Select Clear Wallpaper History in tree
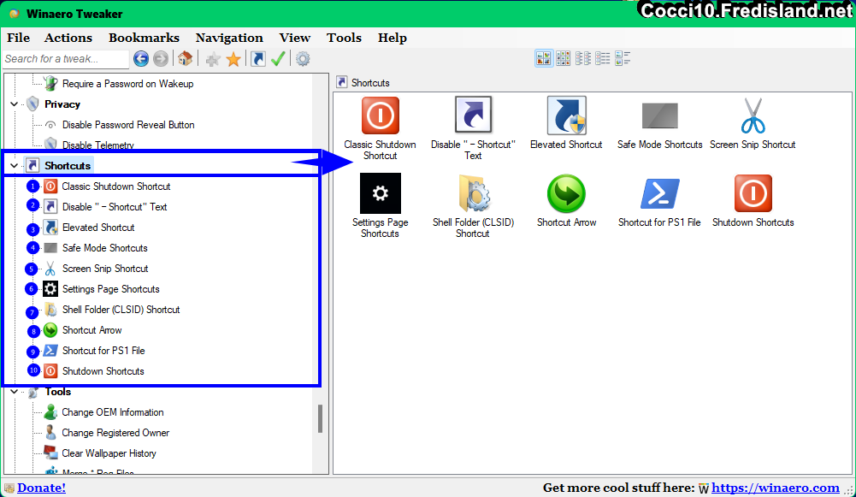This screenshot has height=497, width=856. (x=109, y=453)
